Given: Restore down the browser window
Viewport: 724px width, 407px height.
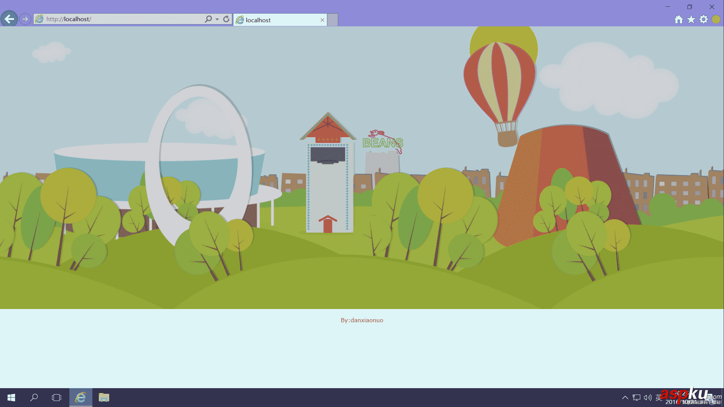Looking at the screenshot, I should 690,7.
